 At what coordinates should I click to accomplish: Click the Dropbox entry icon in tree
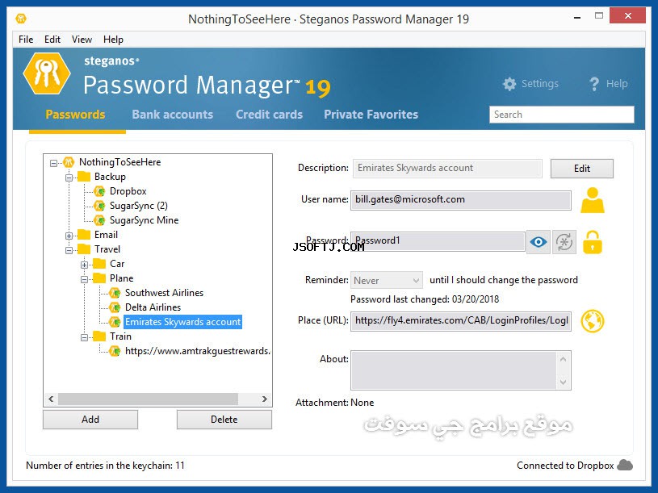coord(99,191)
